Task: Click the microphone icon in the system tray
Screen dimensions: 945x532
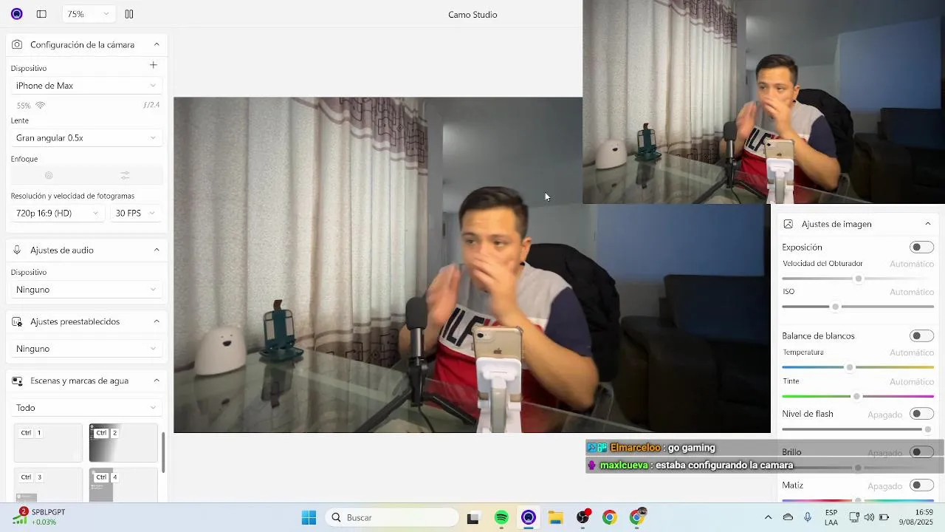Action: [808, 518]
